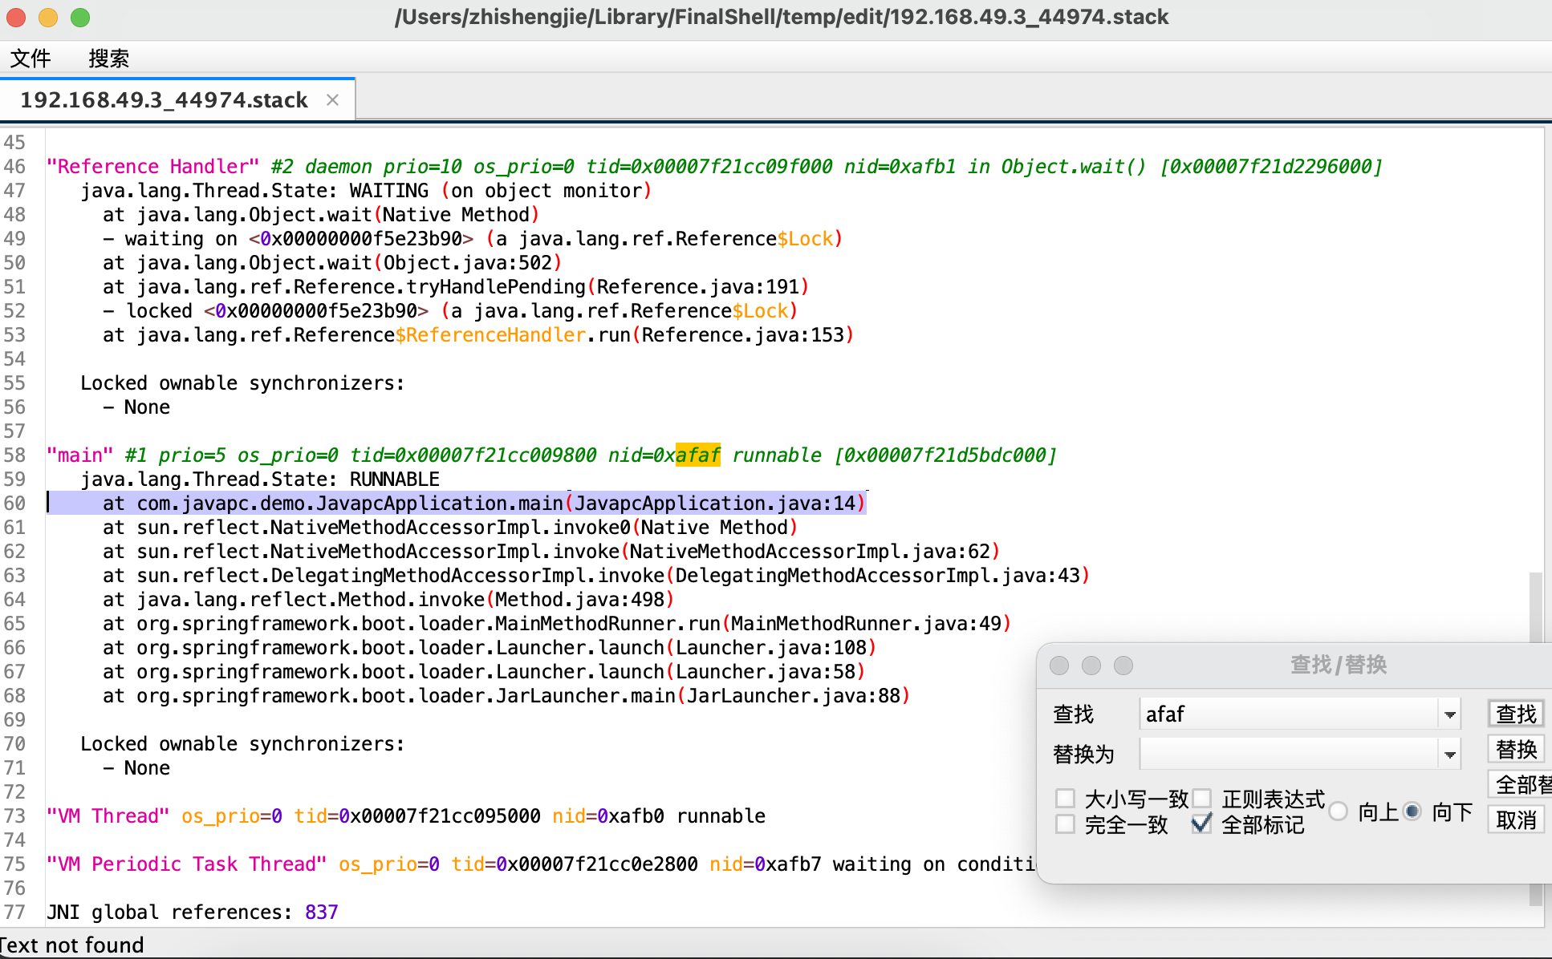1552x959 pixels.
Task: Open the replace field history dropdown
Action: [1449, 753]
